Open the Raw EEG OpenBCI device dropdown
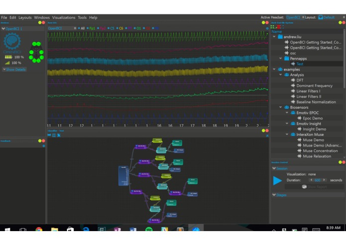346x245 pixels. 62,28
